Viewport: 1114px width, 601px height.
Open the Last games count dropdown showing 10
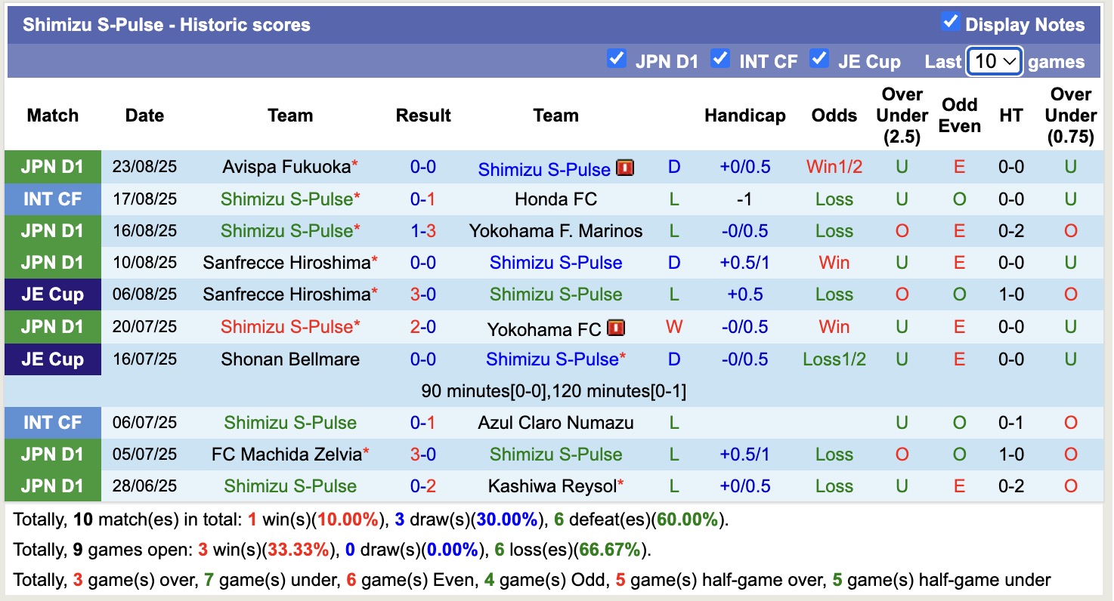(x=993, y=61)
